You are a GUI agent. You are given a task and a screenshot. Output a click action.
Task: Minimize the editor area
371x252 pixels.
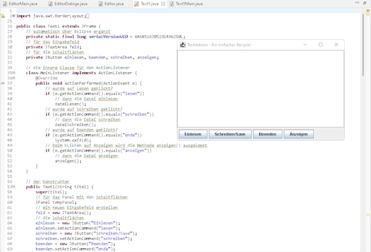click(357, 3)
